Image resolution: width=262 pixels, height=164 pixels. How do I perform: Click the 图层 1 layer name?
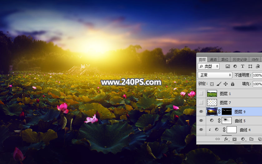click(x=225, y=94)
